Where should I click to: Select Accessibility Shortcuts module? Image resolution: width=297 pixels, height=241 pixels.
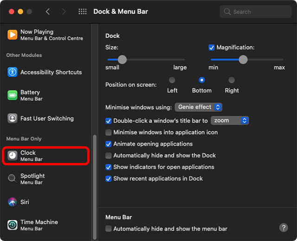45,72
